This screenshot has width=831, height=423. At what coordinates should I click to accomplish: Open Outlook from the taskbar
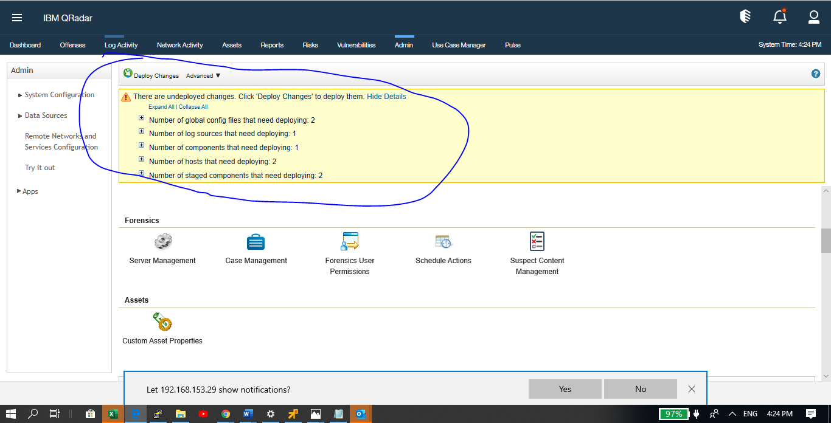(x=360, y=414)
